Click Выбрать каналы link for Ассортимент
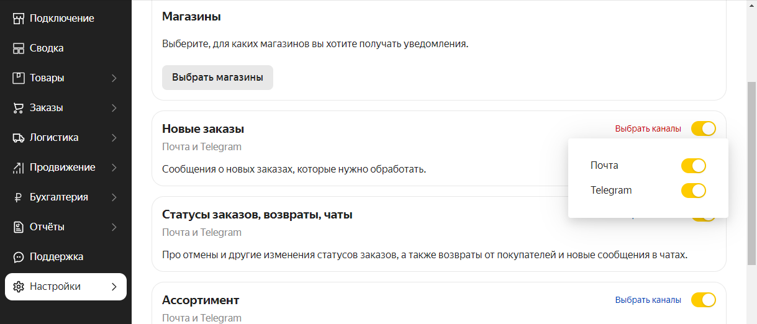 click(x=648, y=300)
